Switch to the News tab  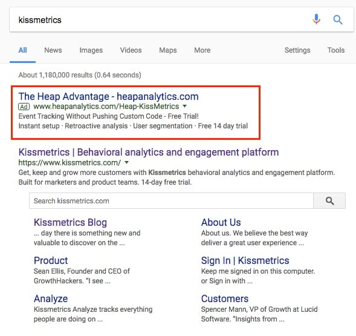53,50
